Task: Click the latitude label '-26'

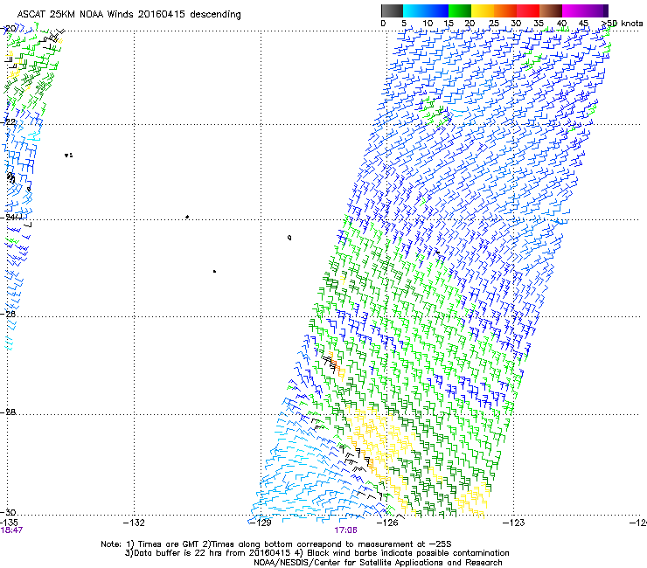Action: click(9, 314)
